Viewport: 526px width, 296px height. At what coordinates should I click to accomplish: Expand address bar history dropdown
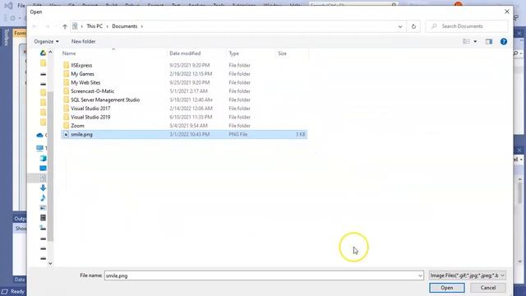pos(400,26)
